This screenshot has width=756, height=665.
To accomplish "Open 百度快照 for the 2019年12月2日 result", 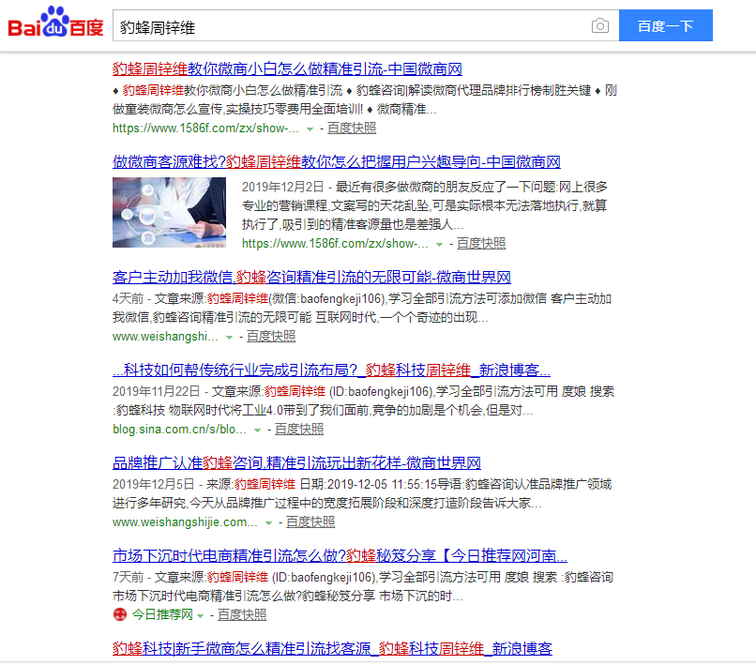I will click(480, 244).
